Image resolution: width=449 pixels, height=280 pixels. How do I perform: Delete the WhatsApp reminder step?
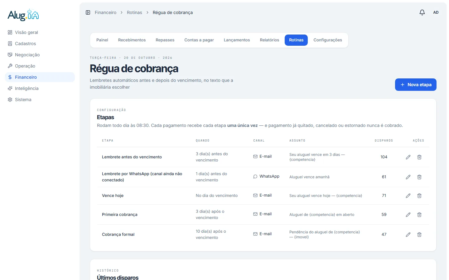pyautogui.click(x=419, y=177)
